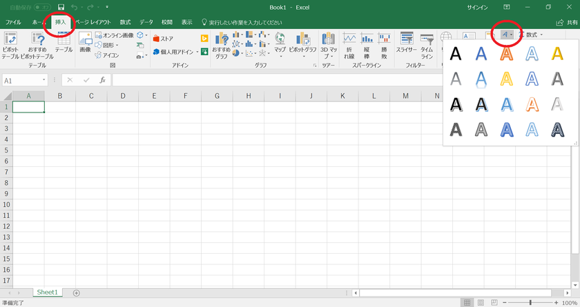Click the Tell Me search box
The image size is (580, 307).
coord(242,23)
